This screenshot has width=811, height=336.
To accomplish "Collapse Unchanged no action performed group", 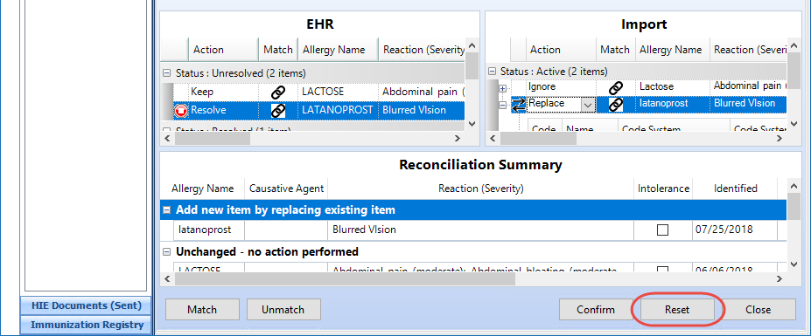I will 167,252.
